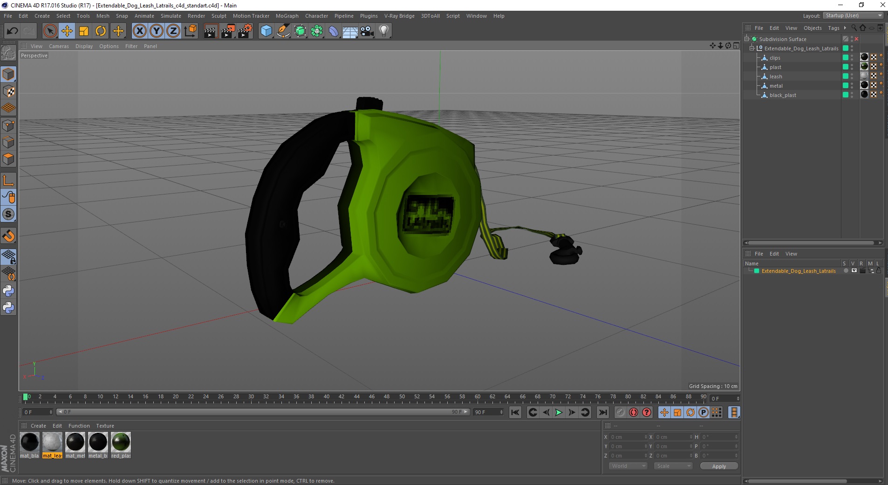Toggle Enable Snap
The image size is (888, 485).
[x=8, y=236]
